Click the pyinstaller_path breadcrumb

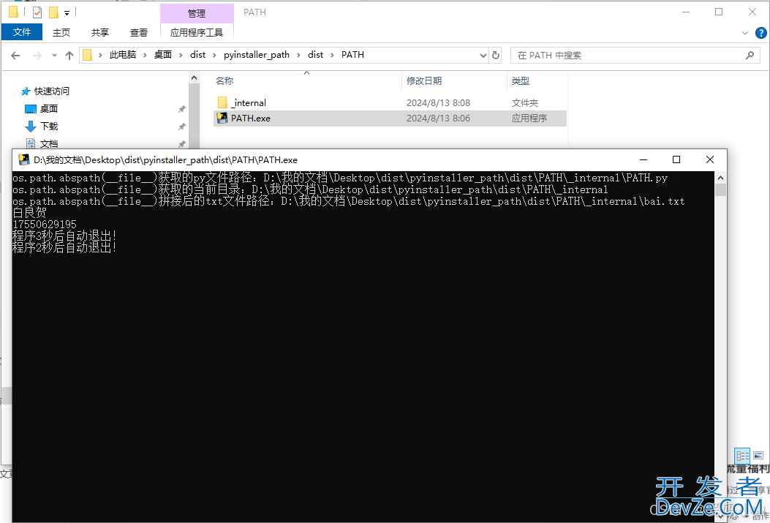tap(257, 55)
